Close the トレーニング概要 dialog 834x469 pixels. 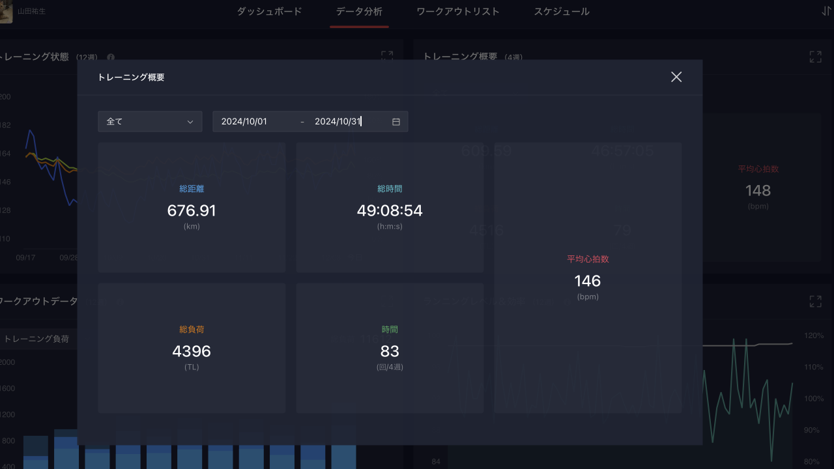pos(676,77)
